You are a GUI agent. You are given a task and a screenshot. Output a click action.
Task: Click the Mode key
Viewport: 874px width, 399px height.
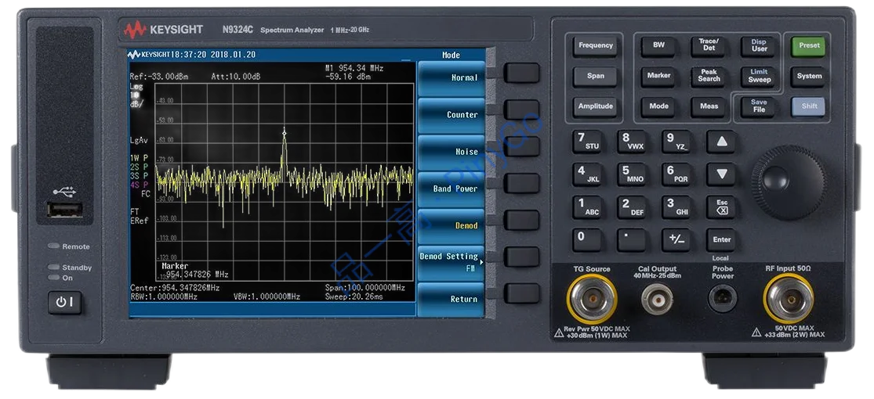click(x=658, y=106)
